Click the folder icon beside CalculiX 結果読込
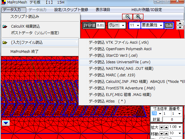The height and width of the screenshot is (139, 185). 5,26
